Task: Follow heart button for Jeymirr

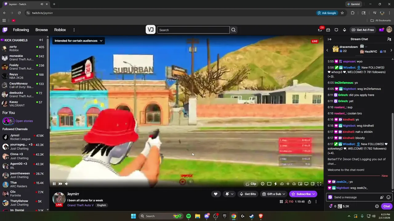Action: pos(215,194)
